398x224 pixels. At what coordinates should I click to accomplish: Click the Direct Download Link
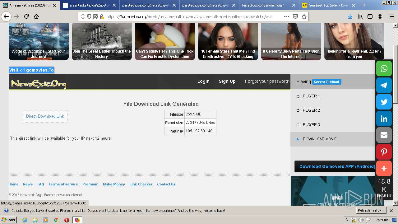click(x=45, y=116)
